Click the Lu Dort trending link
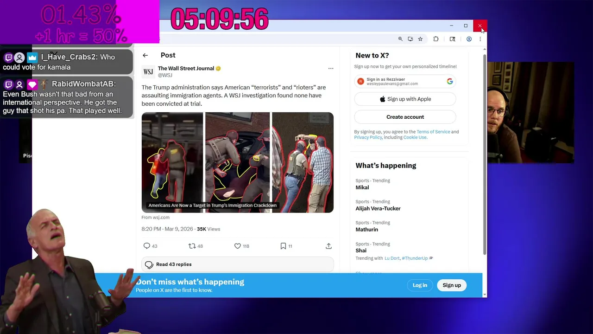The image size is (593, 334). pyautogui.click(x=392, y=258)
